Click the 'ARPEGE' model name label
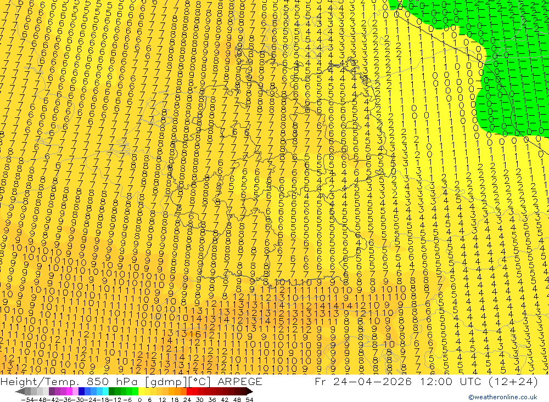549x402 pixels. coord(240,382)
